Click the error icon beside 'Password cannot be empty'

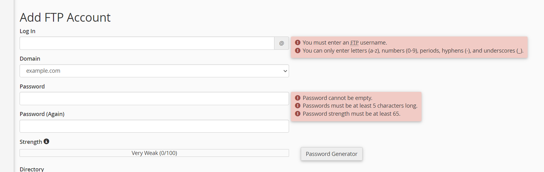[297, 98]
